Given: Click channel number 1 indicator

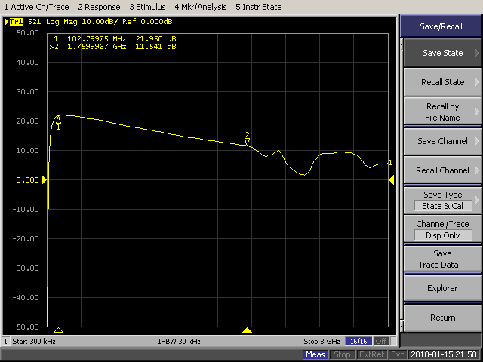Looking at the screenshot, I should (5, 342).
